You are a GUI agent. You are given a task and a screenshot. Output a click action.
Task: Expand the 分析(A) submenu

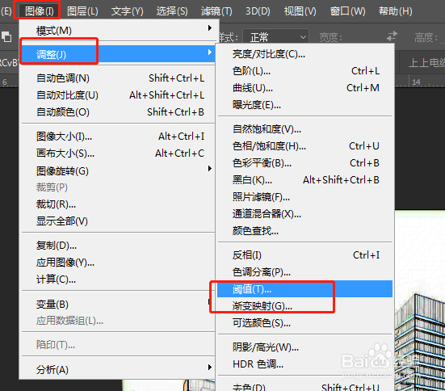118,369
